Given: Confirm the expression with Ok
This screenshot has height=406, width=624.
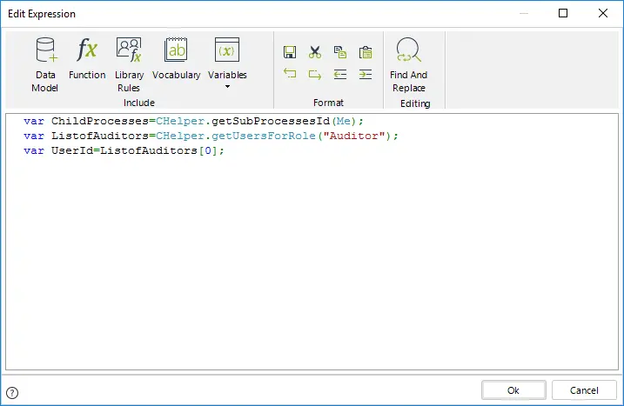Looking at the screenshot, I should click(x=513, y=390).
